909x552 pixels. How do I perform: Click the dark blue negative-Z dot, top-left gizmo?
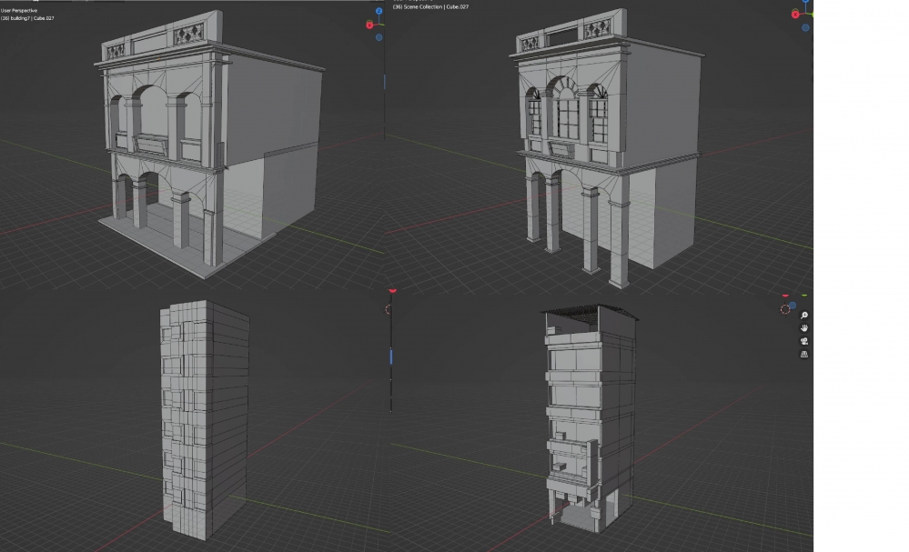tap(379, 38)
